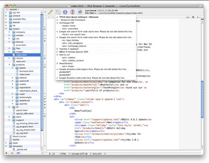Expand the yojimbo folder
209x163 pixels.
pos(13,104)
